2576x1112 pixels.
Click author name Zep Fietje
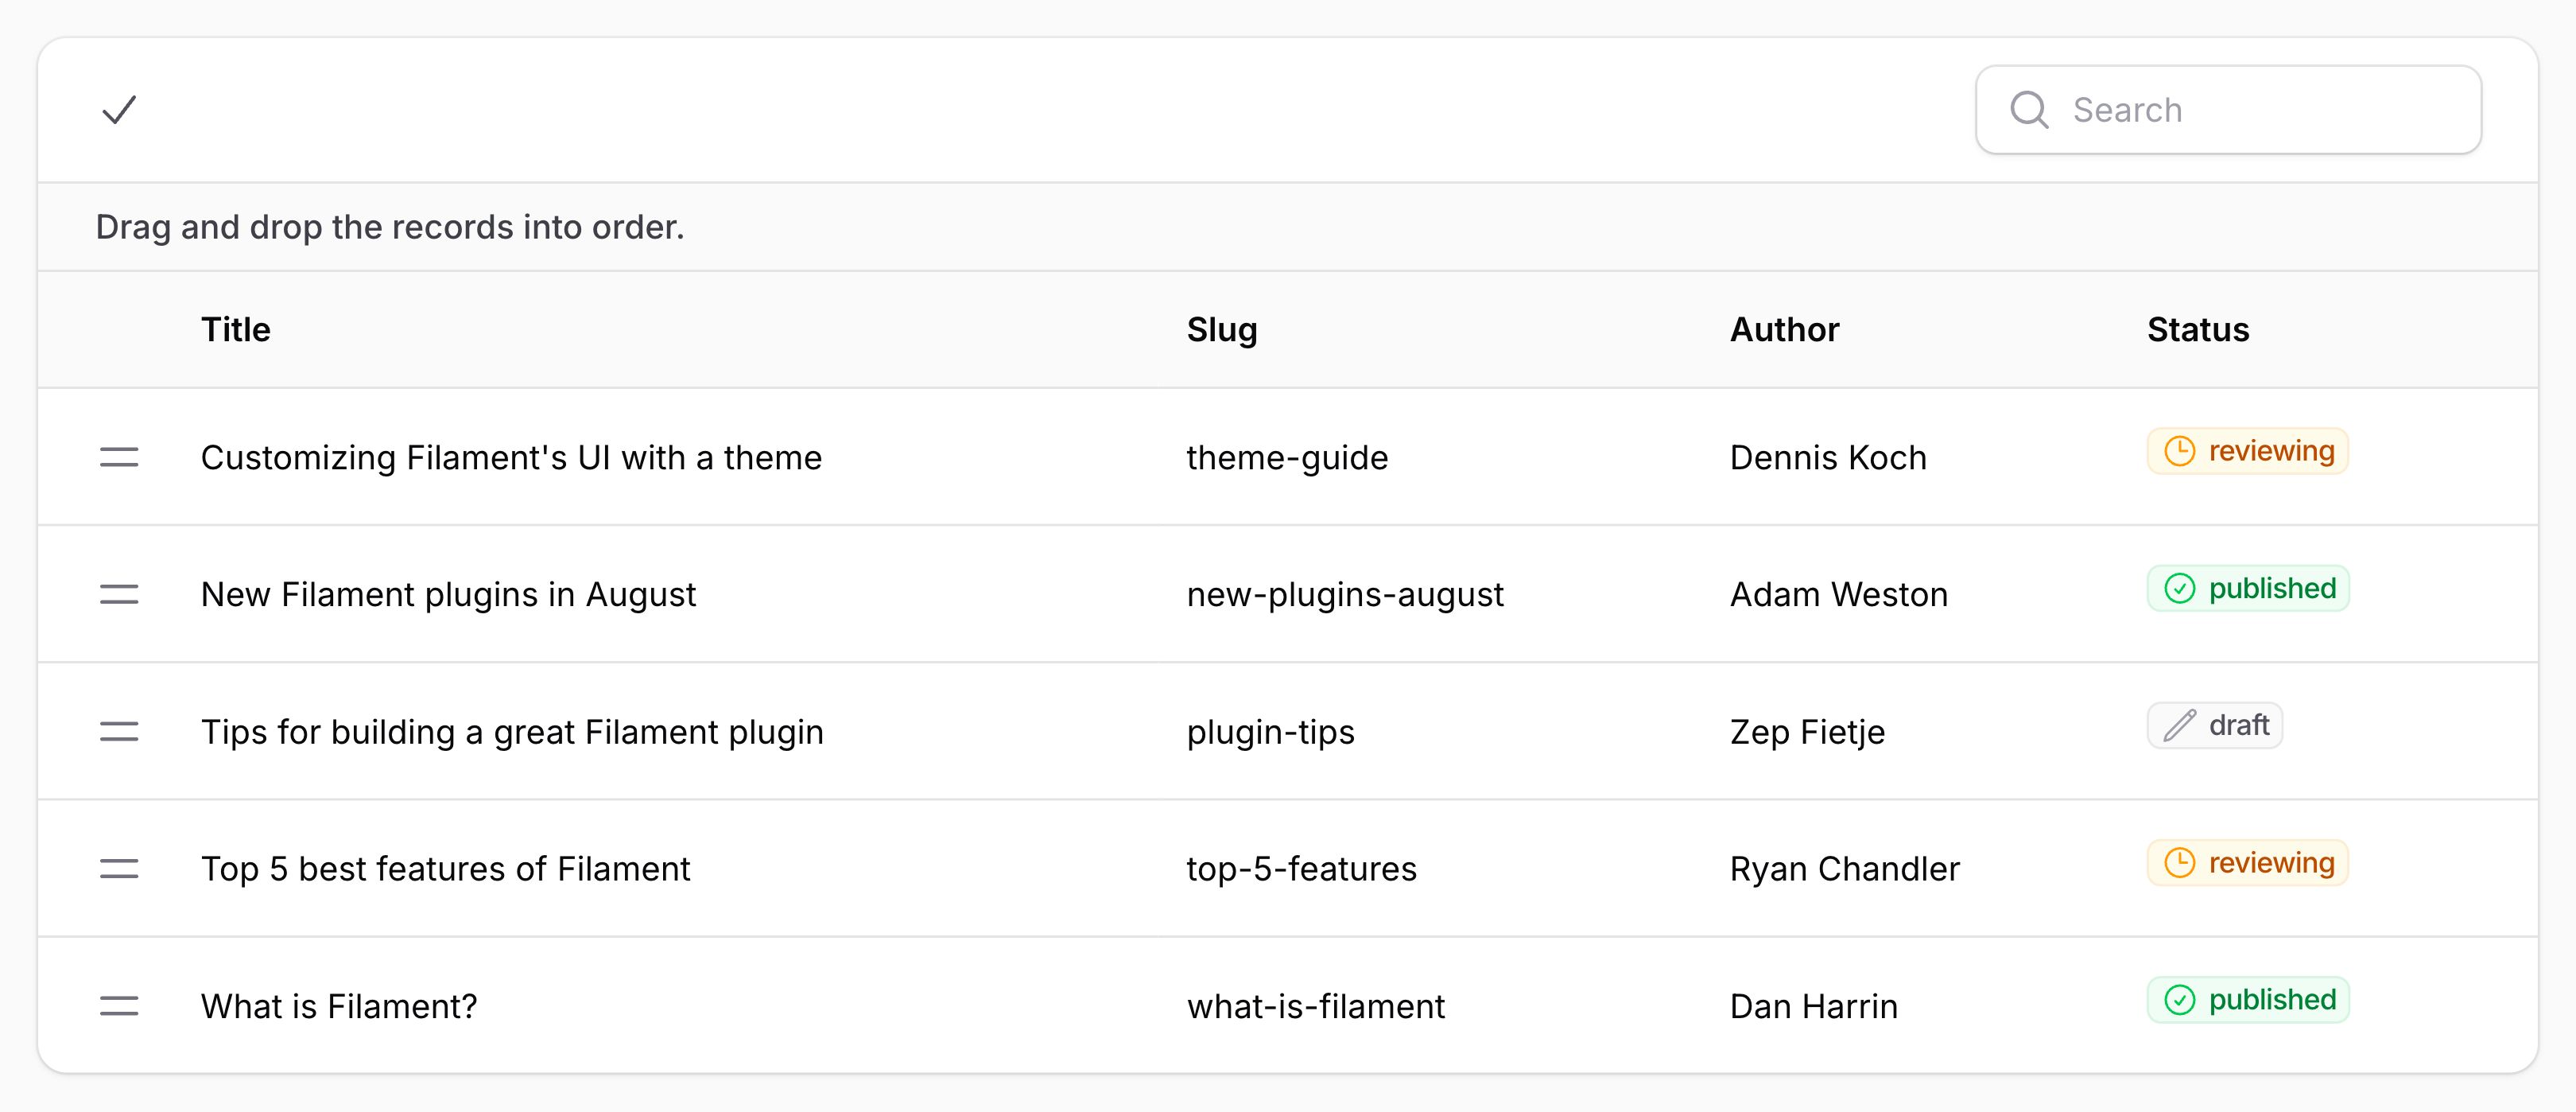(x=1807, y=732)
